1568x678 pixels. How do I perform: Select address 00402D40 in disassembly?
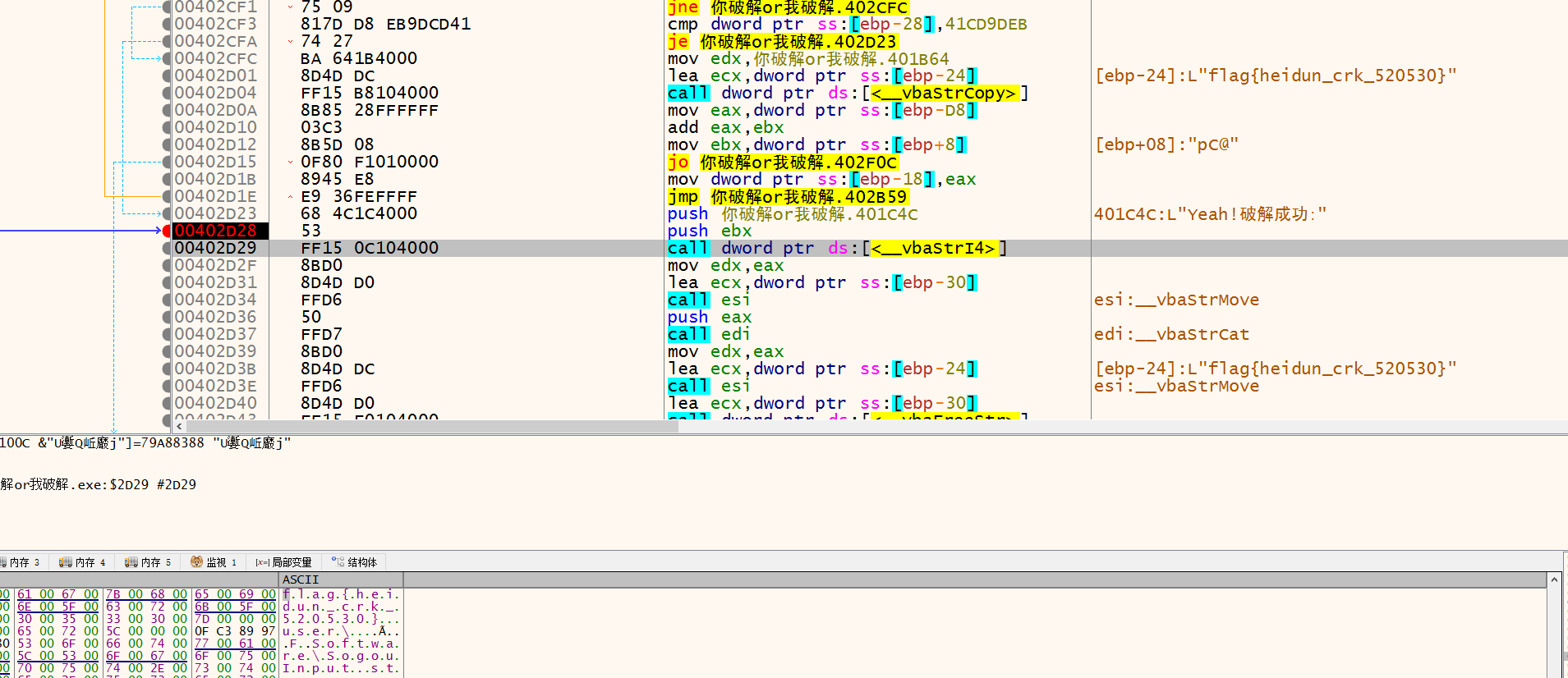tap(215, 403)
